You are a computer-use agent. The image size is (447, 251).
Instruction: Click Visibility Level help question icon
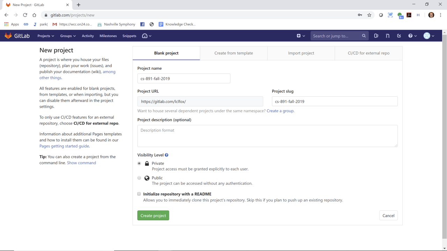point(167,155)
